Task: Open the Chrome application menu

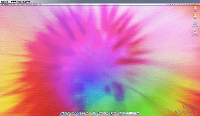Action: 6,4
